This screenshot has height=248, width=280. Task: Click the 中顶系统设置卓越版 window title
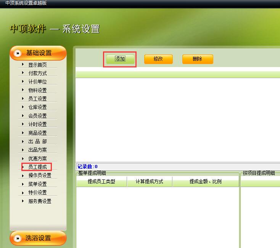click(x=26, y=3)
